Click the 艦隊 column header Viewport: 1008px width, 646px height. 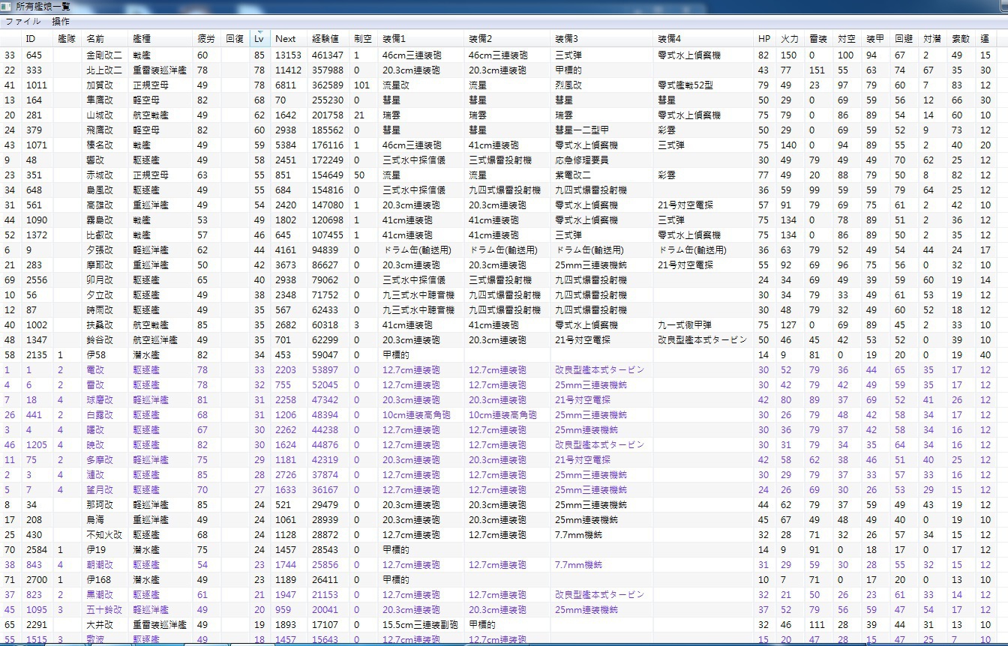(67, 39)
